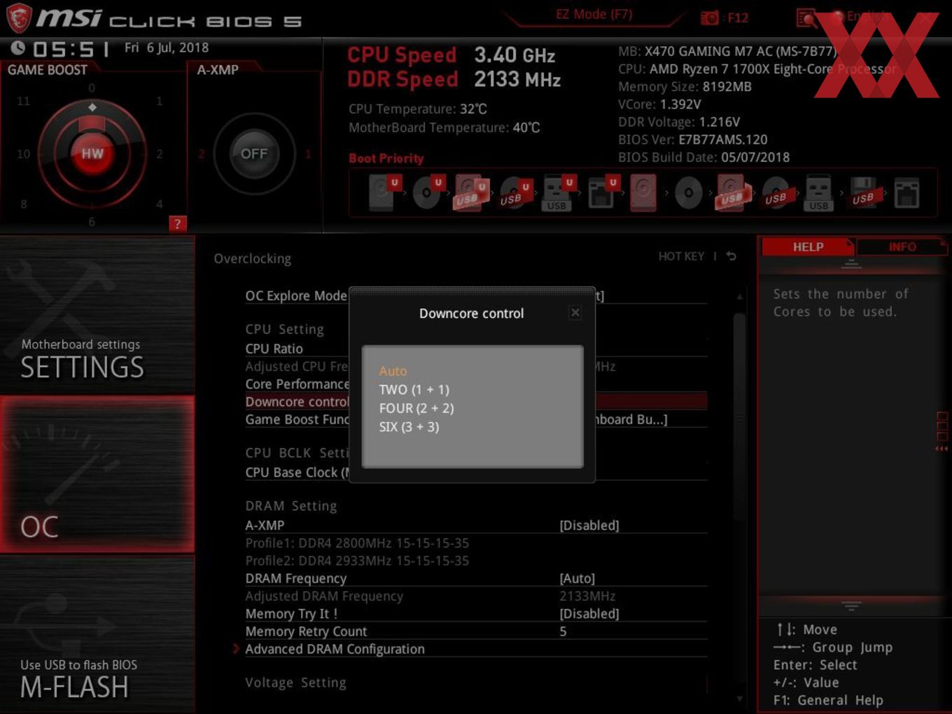Switch to EZ Mode (F7)

[594, 15]
